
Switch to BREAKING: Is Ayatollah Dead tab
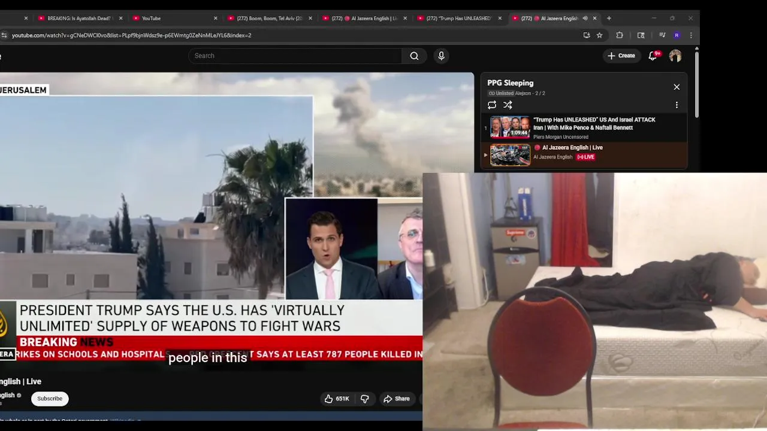(79, 18)
